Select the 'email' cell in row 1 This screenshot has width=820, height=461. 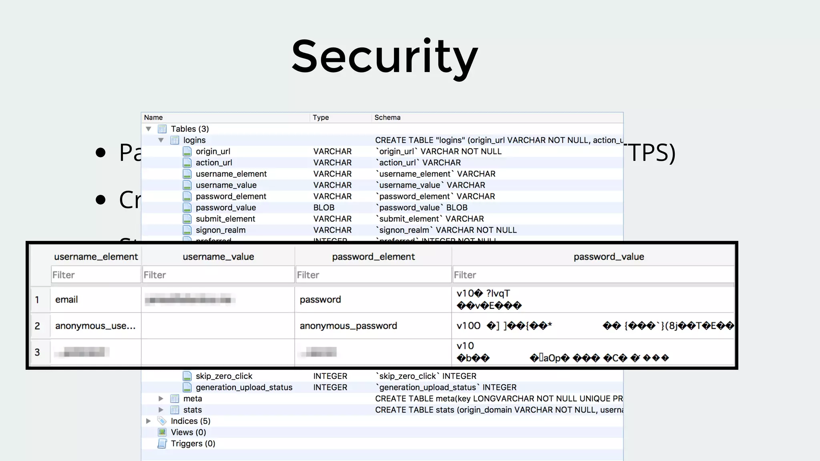pyautogui.click(x=96, y=300)
